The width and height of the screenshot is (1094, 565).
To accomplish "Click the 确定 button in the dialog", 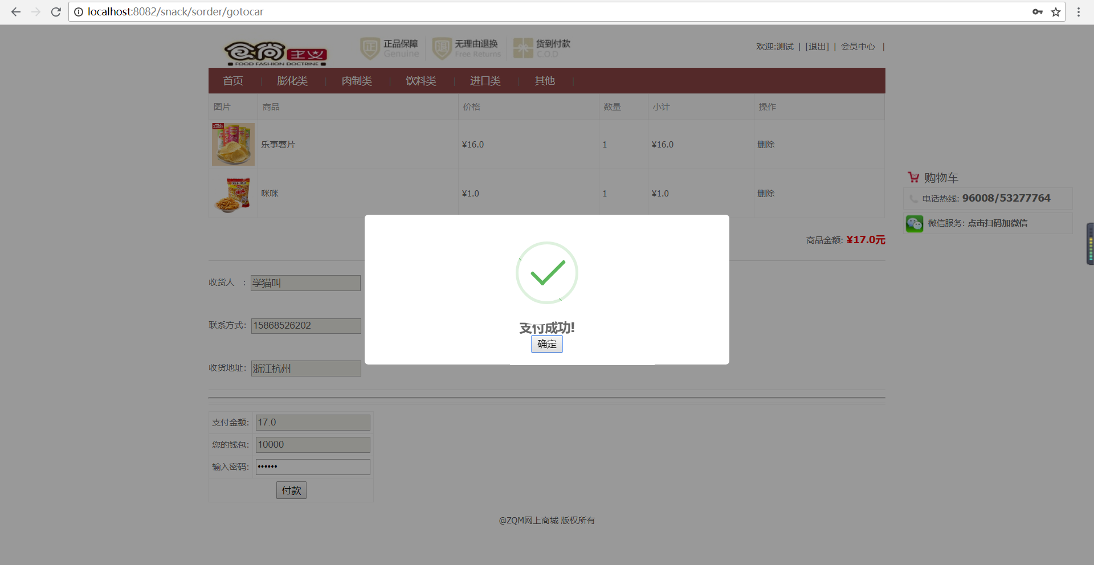I will coord(547,344).
